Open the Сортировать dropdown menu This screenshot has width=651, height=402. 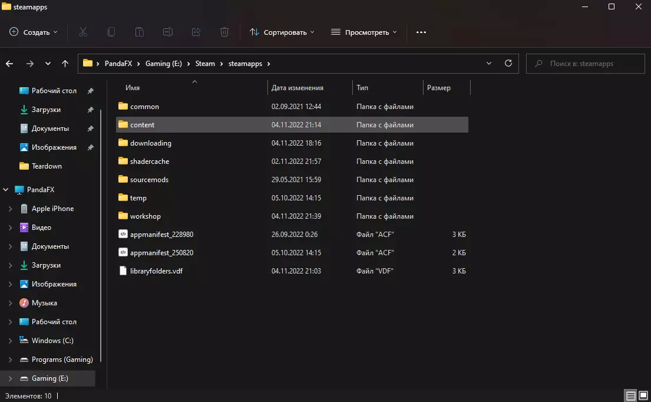click(282, 32)
